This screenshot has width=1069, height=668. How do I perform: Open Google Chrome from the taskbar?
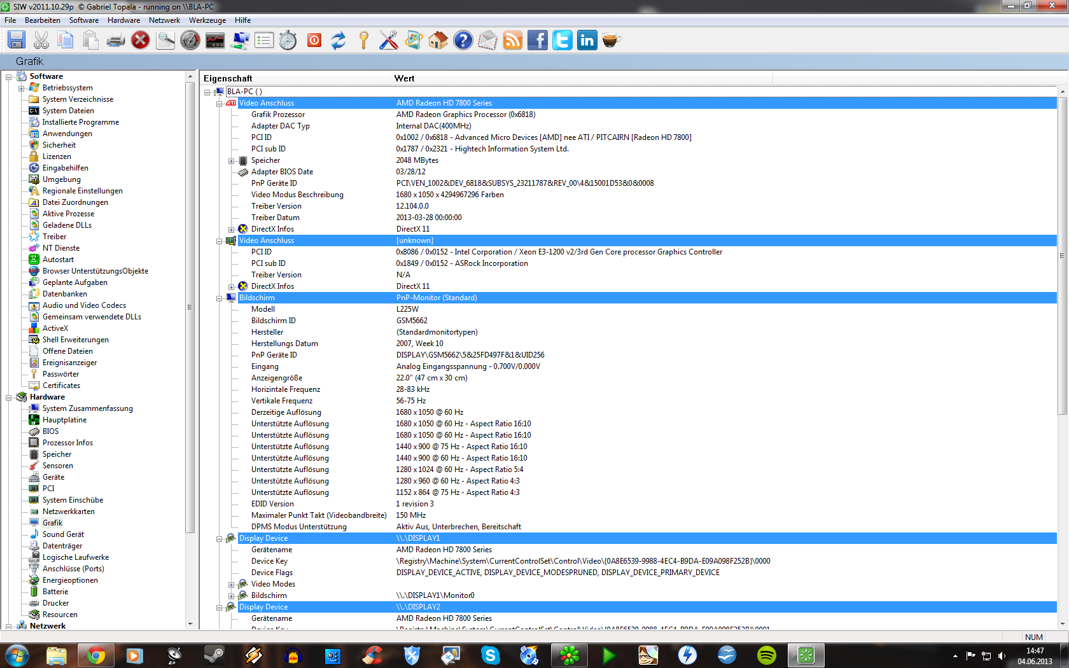tap(96, 655)
